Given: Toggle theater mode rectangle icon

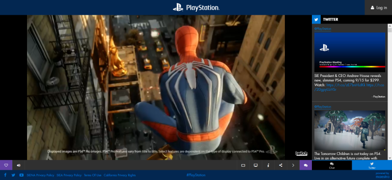Looking at the screenshot, I should point(243,165).
